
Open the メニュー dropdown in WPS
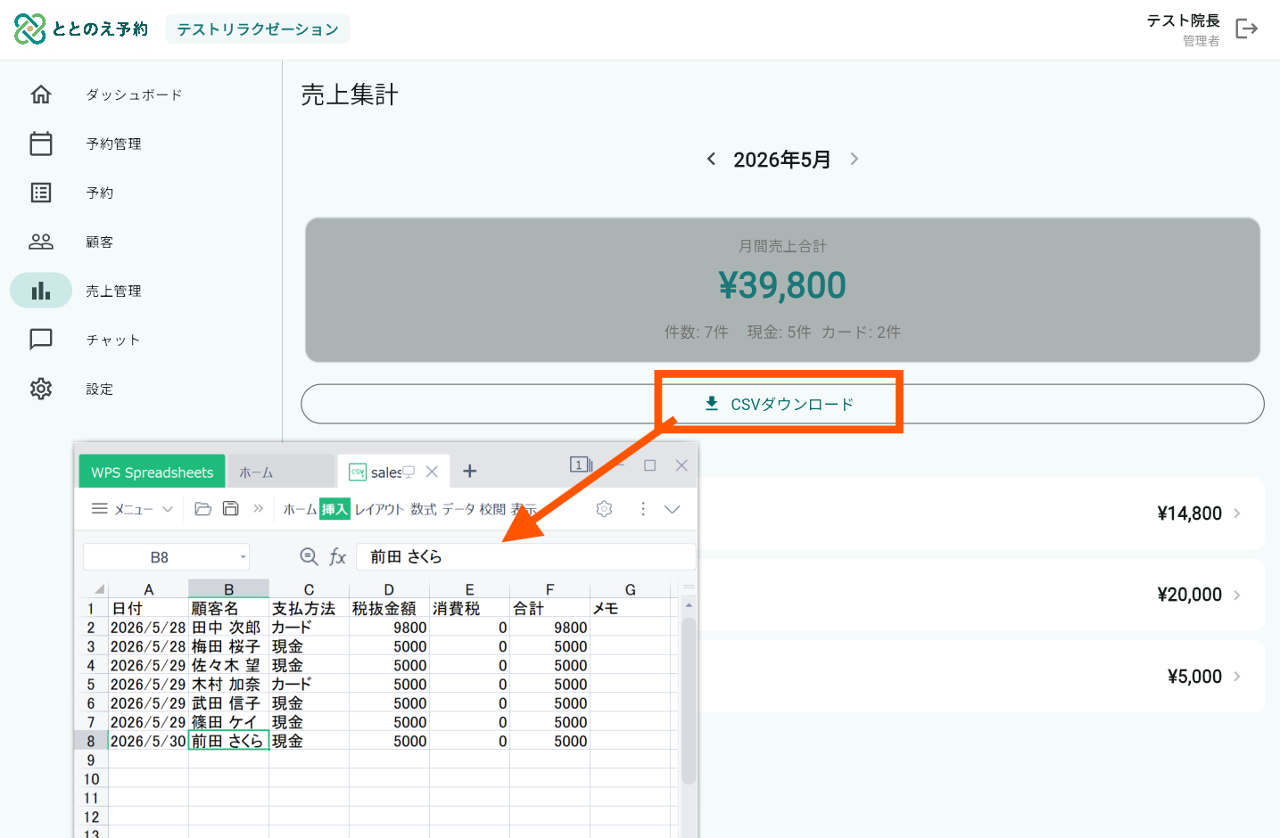tap(132, 509)
